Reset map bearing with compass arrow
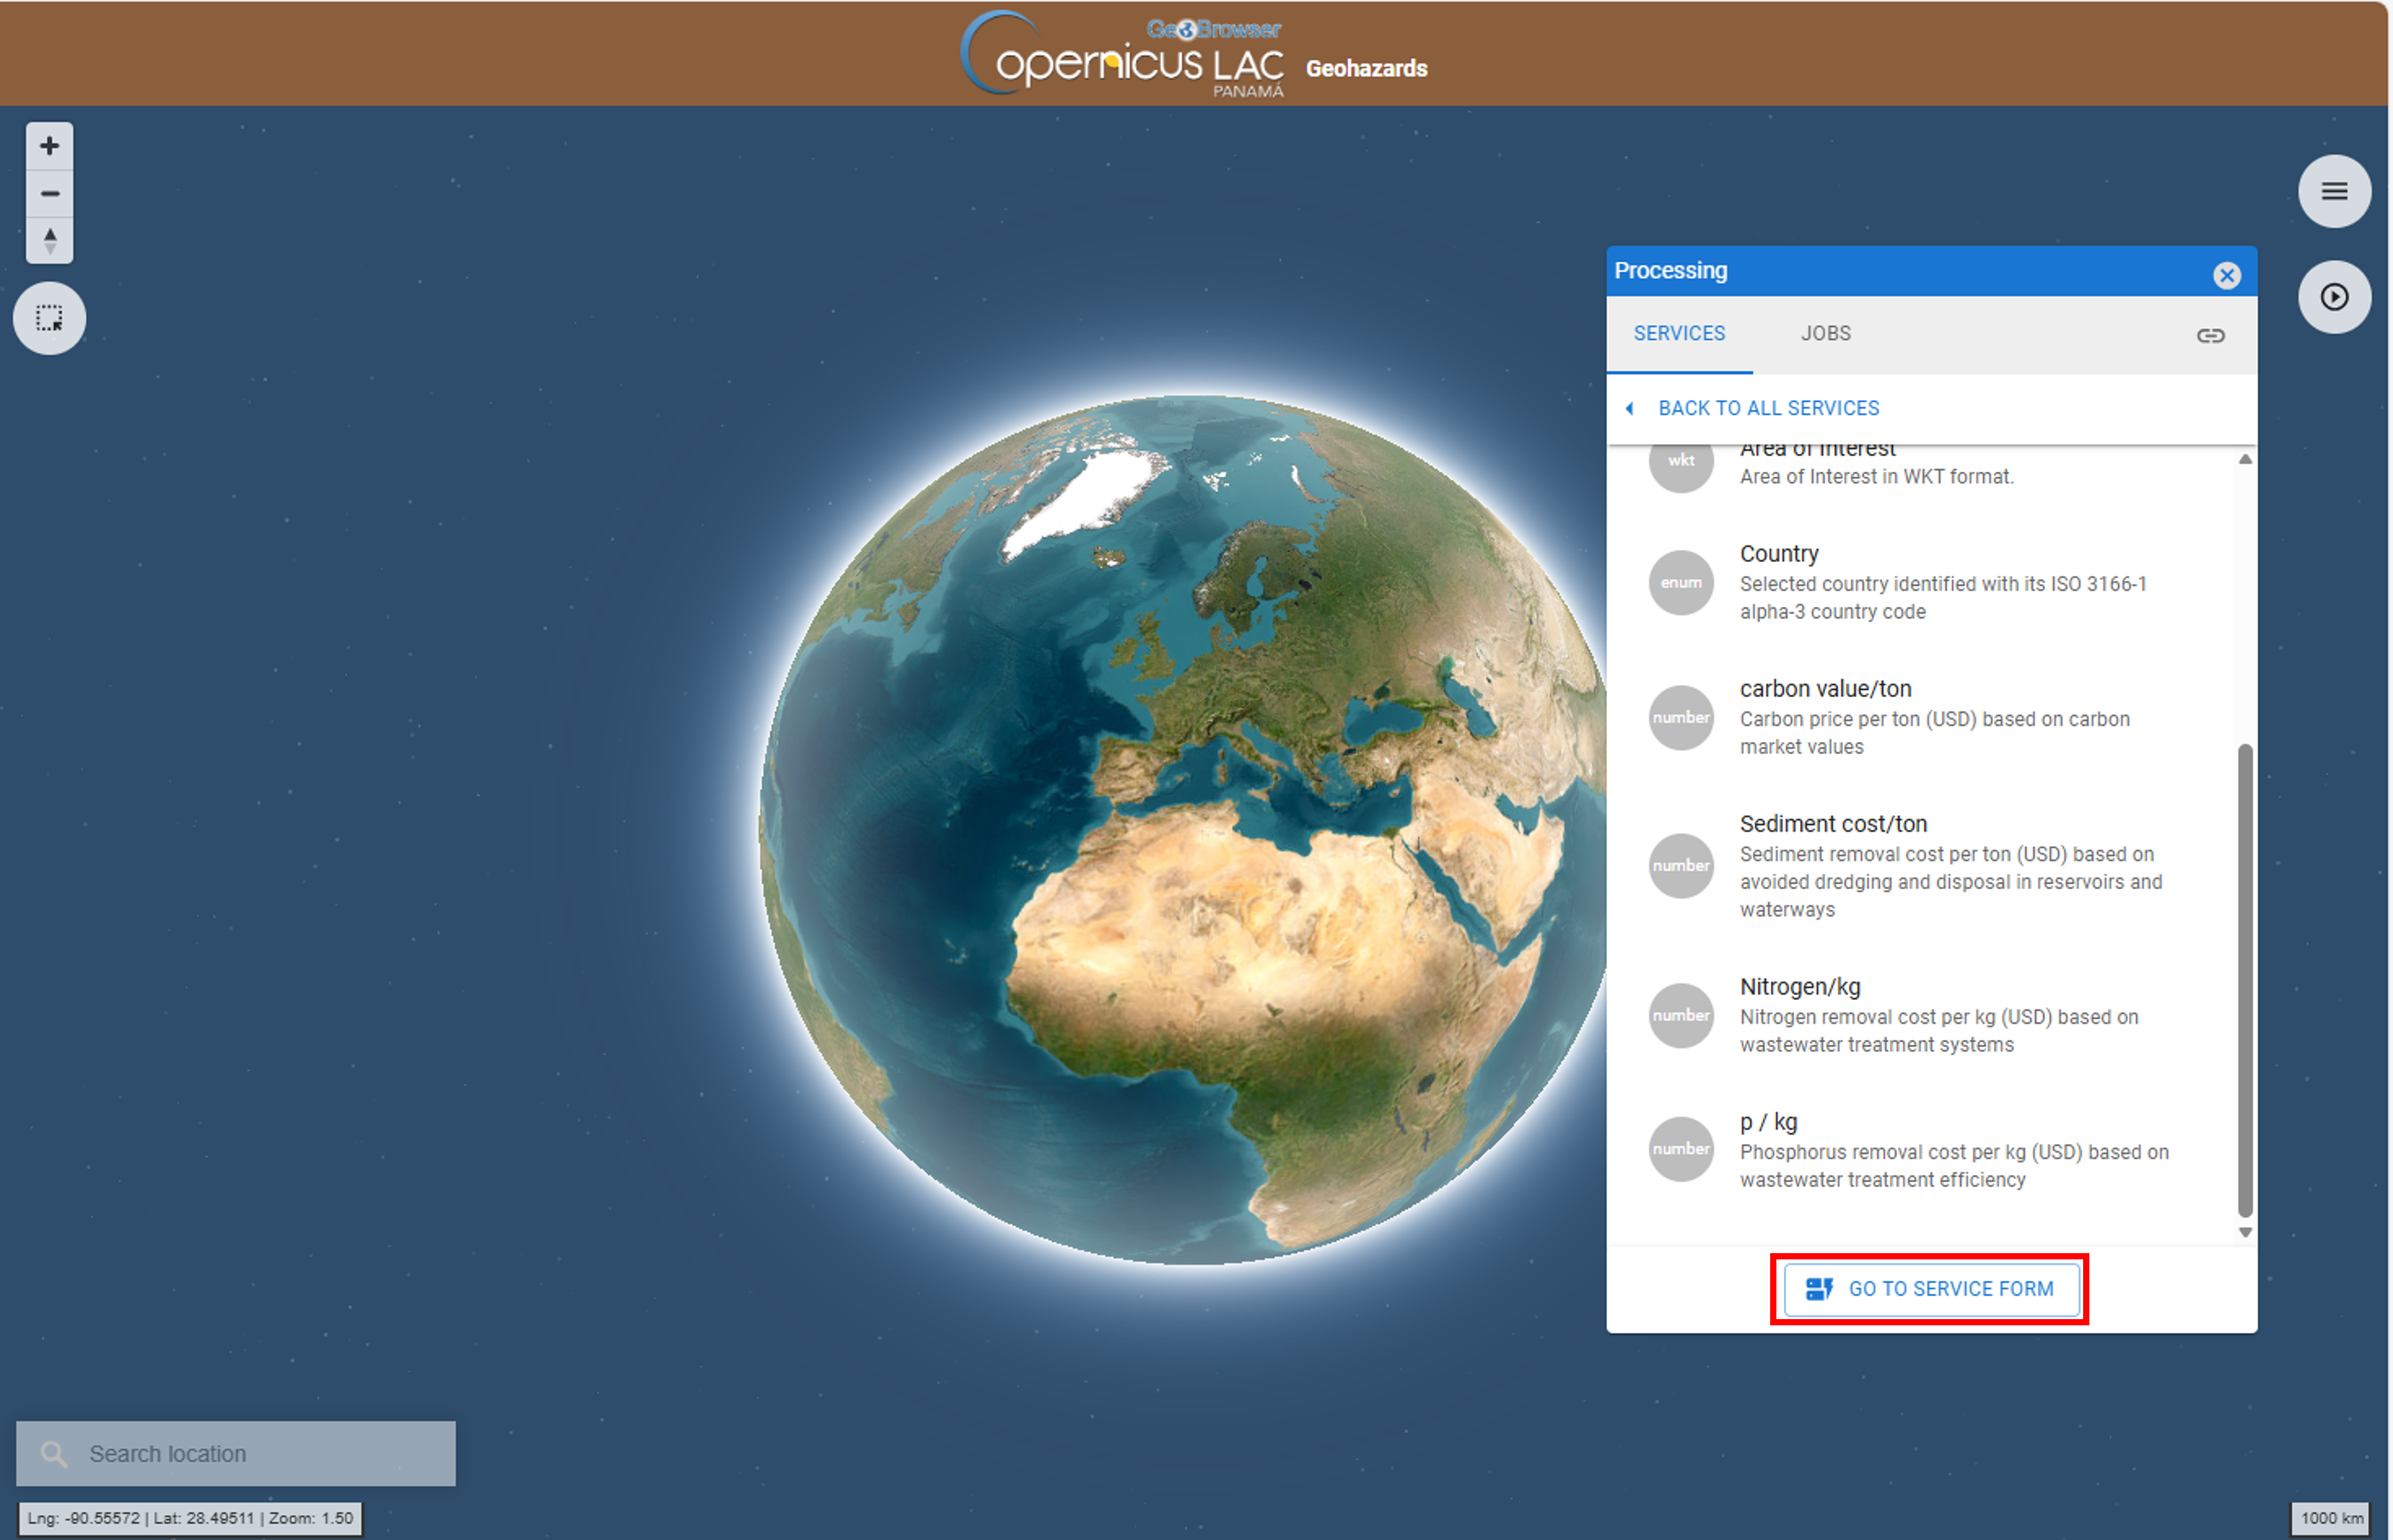Image resolution: width=2393 pixels, height=1540 pixels. [49, 241]
